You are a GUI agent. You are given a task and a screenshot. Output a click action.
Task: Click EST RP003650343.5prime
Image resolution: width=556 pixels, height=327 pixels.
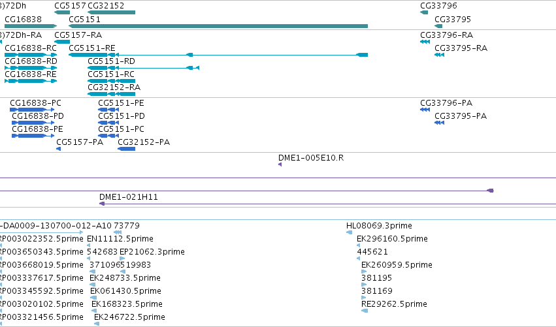[x=41, y=252]
